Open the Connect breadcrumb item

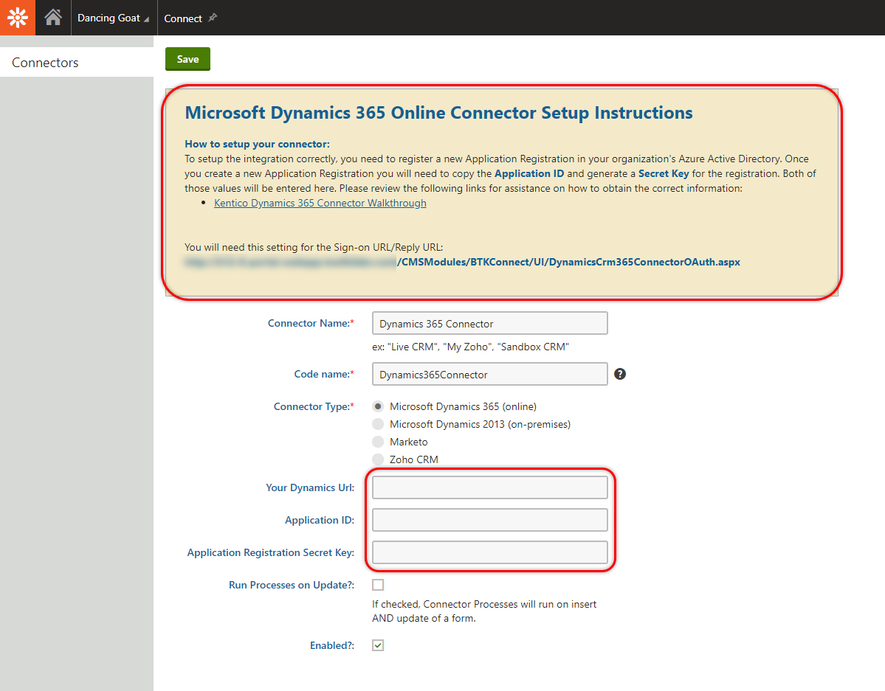pyautogui.click(x=183, y=18)
